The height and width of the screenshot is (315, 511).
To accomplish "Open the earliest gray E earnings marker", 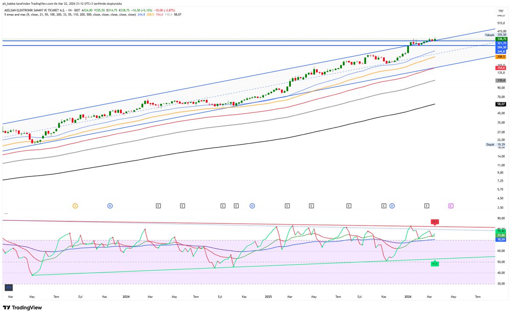I will (158, 205).
